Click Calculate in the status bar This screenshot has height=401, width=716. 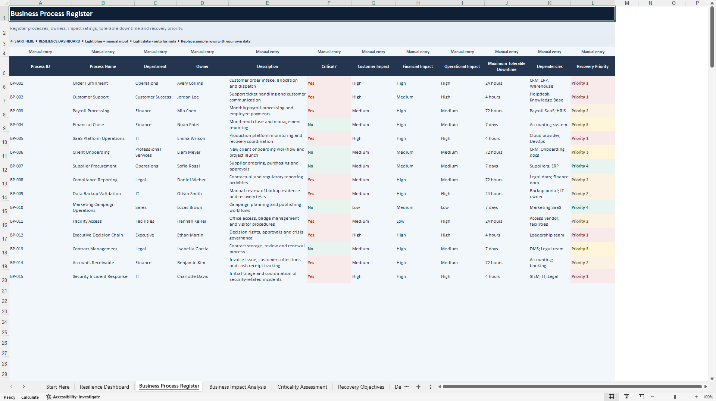point(30,397)
